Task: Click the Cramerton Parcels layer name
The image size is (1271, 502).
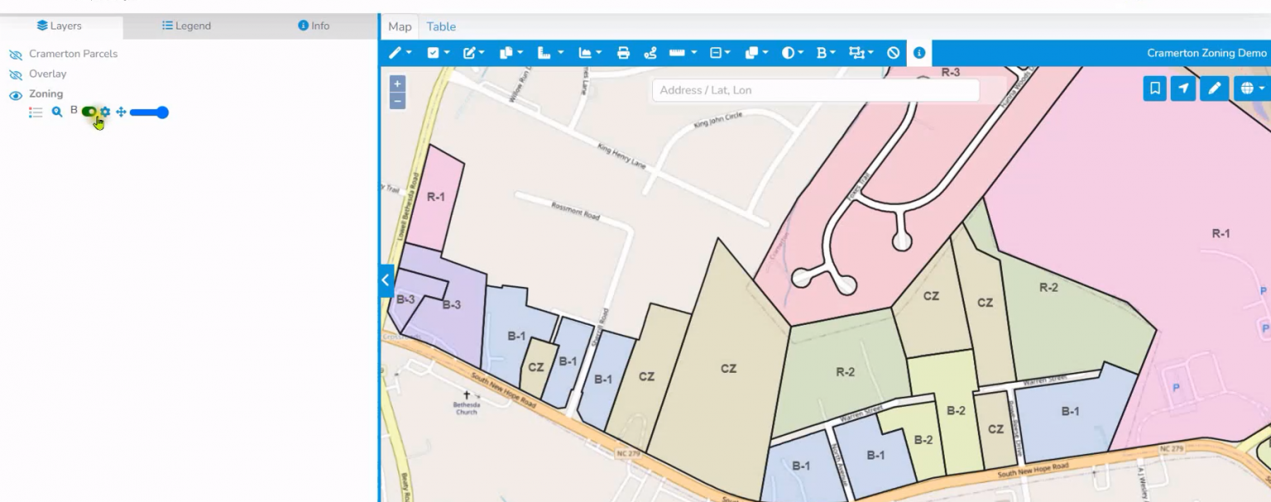Action: pyautogui.click(x=73, y=54)
